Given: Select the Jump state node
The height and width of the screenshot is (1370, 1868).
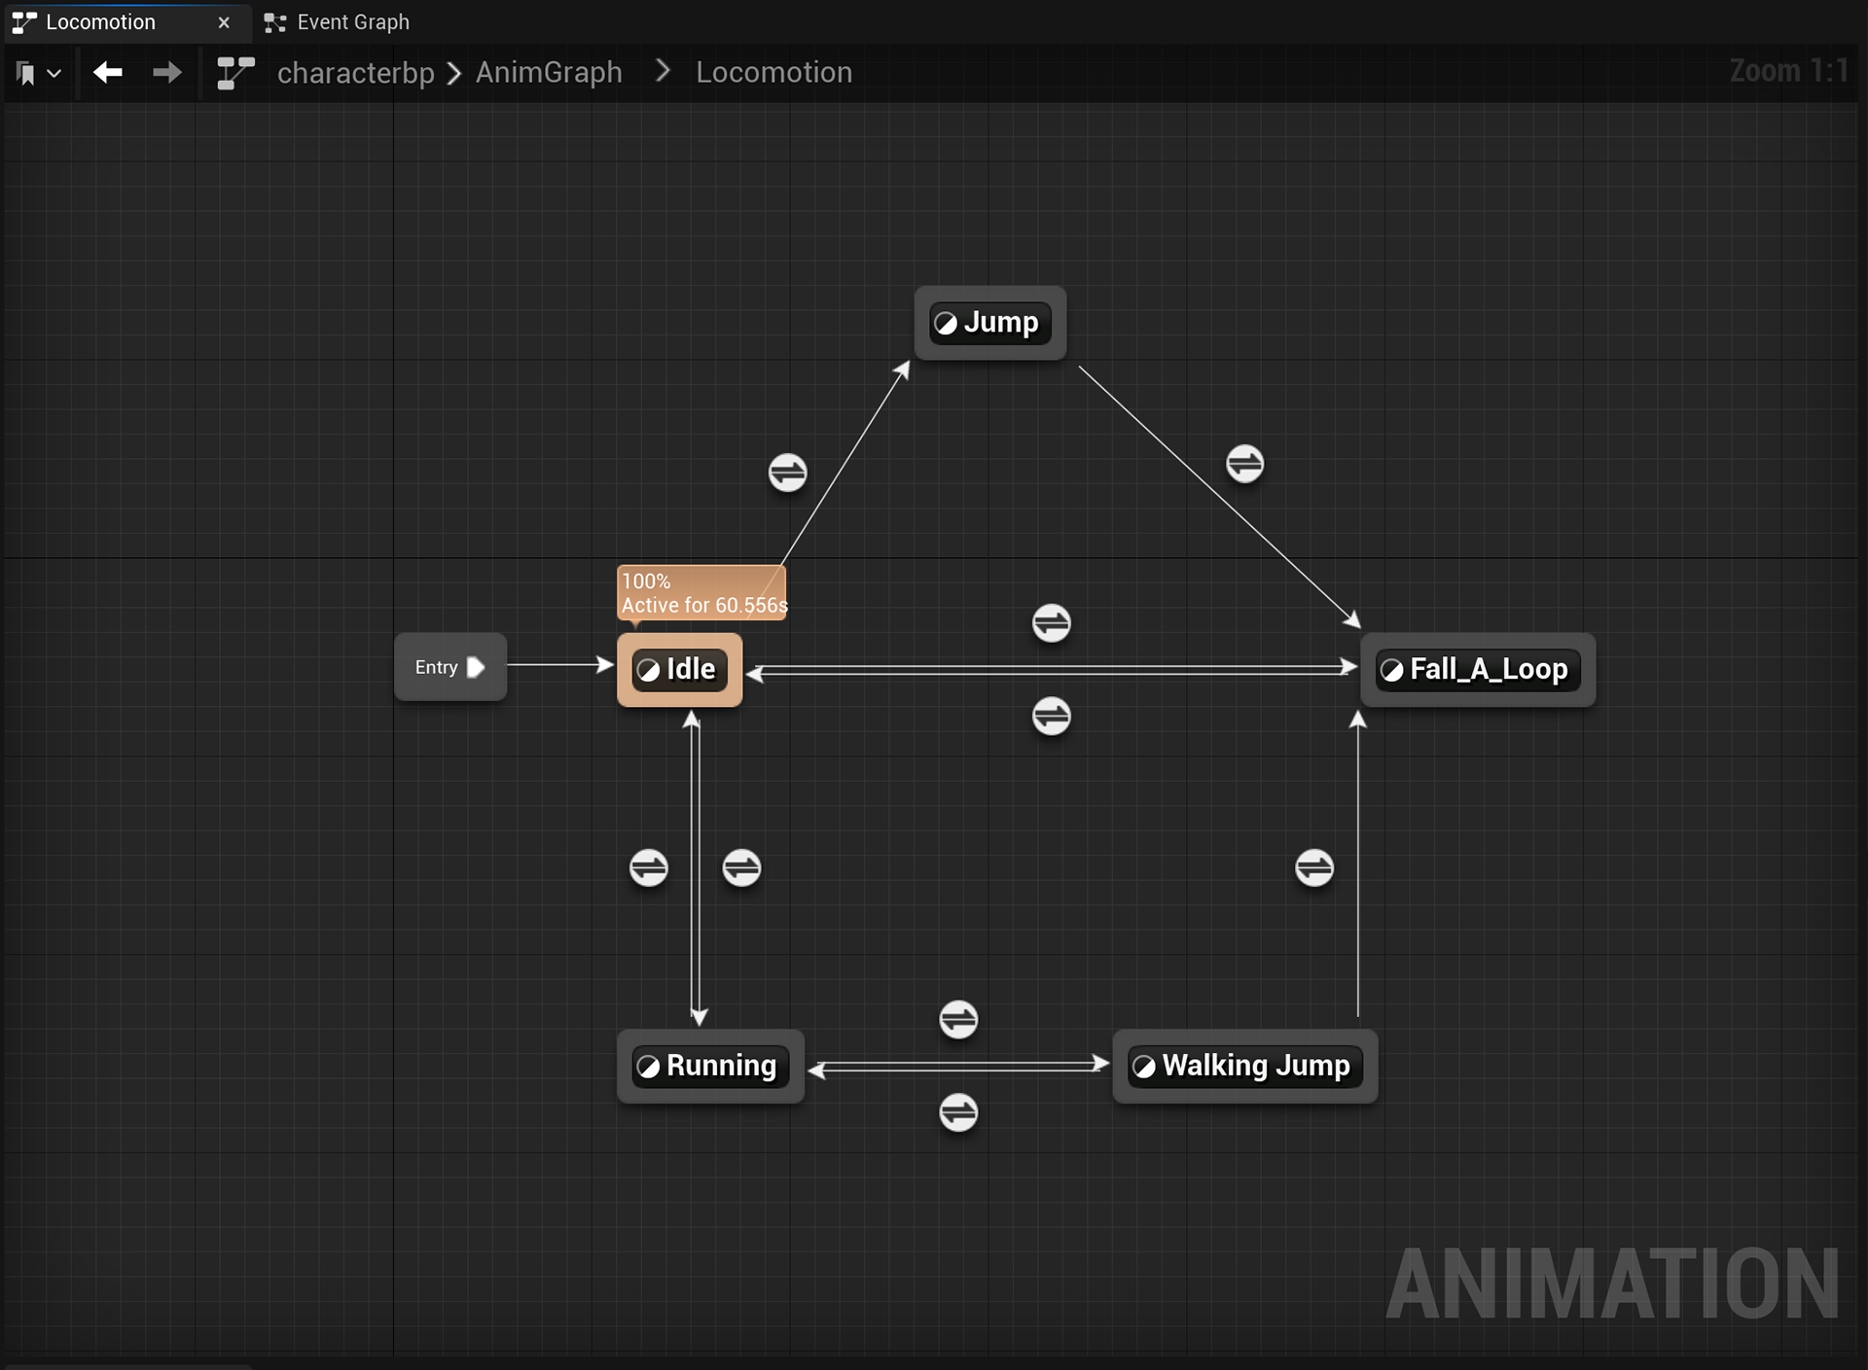Looking at the screenshot, I should 990,323.
